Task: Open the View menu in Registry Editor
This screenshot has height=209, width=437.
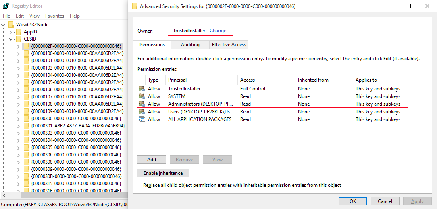Action: point(35,16)
